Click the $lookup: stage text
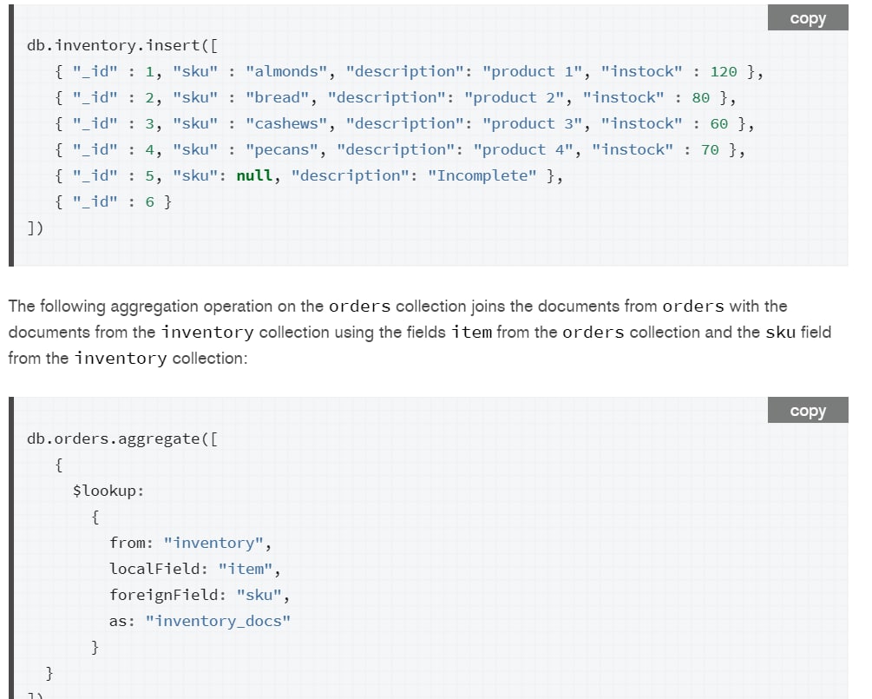This screenshot has width=872, height=699. point(108,491)
